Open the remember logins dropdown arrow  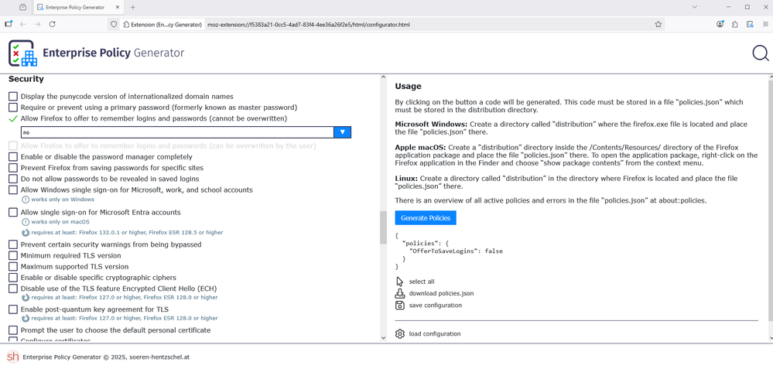[342, 132]
